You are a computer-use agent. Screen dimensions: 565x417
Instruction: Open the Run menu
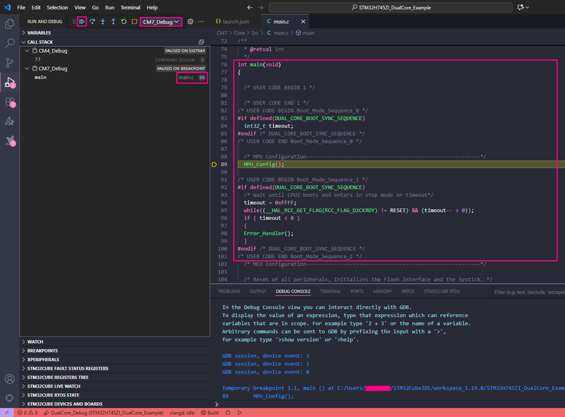pyautogui.click(x=109, y=7)
